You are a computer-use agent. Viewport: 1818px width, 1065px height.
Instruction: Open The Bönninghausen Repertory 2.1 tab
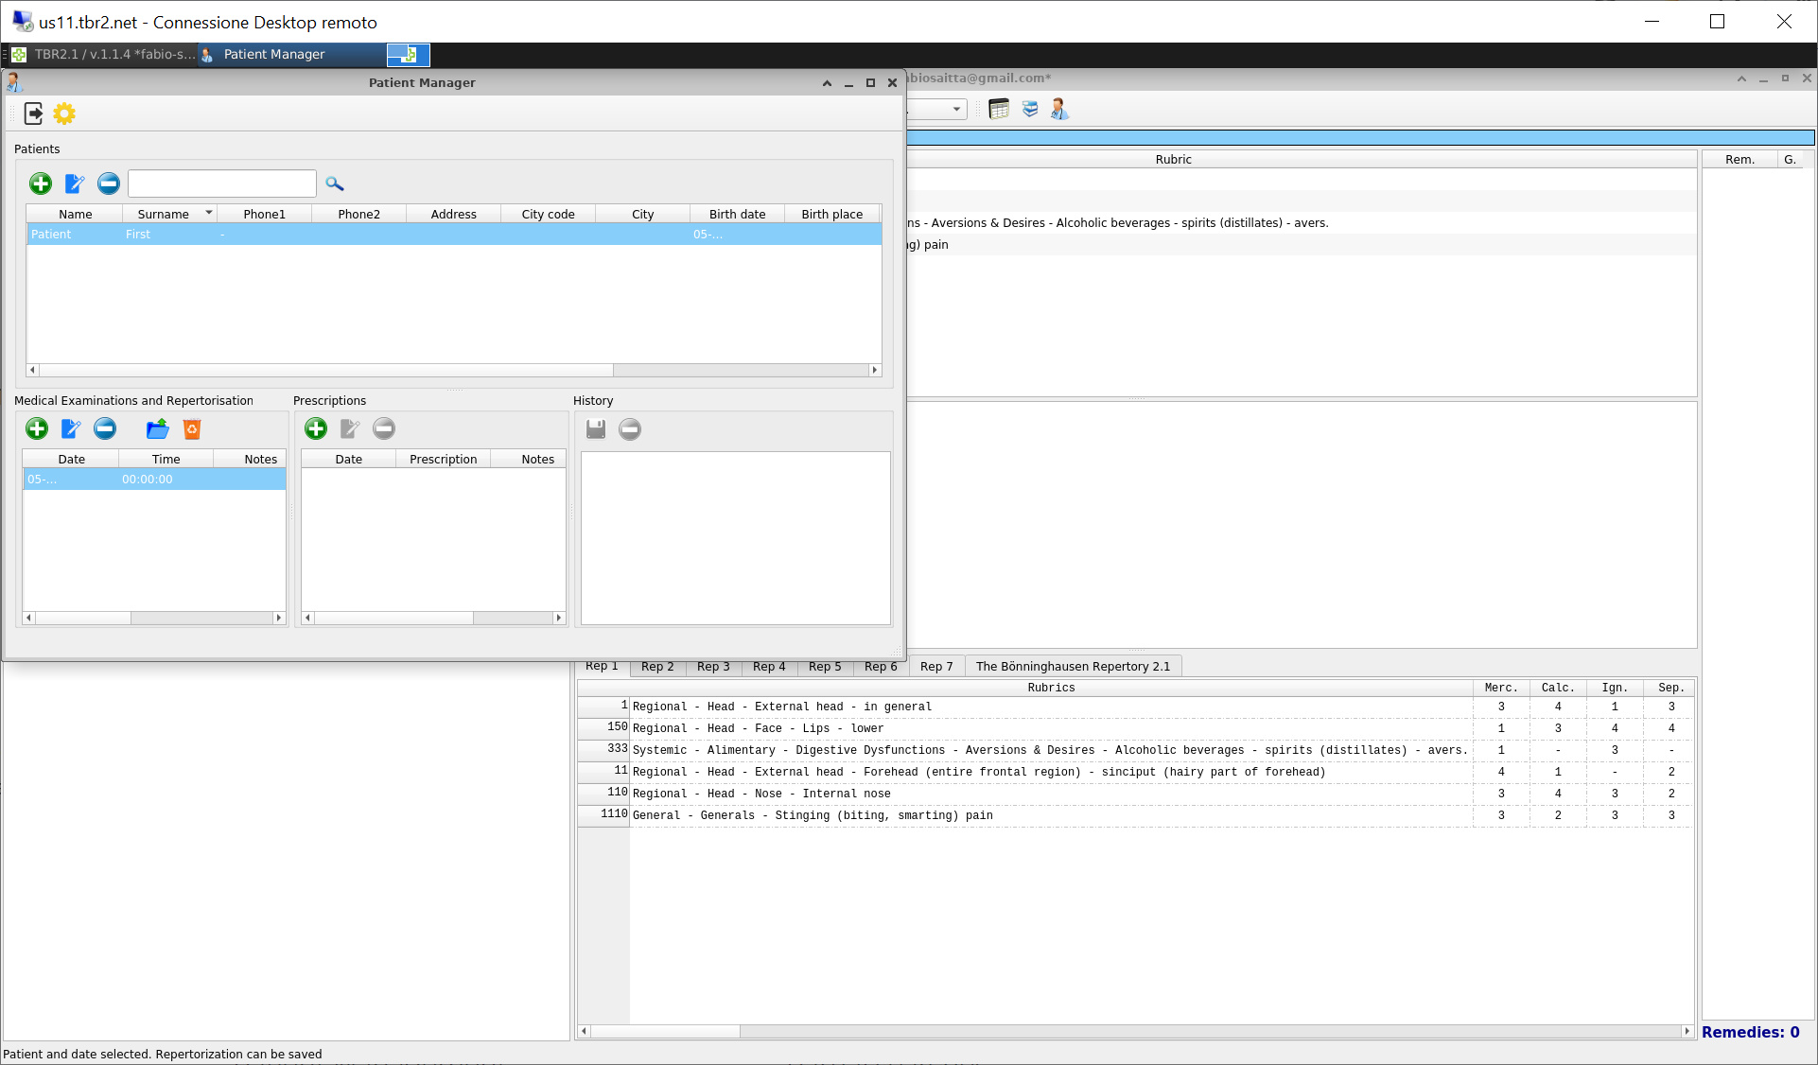tap(1073, 667)
